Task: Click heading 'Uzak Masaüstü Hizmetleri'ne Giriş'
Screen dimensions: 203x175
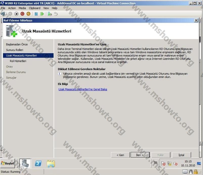Action: tap(82, 44)
